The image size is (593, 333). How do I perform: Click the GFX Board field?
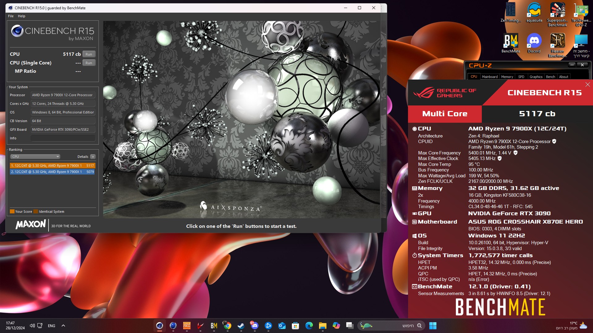coord(63,129)
